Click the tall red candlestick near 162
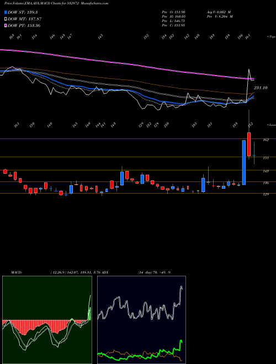This screenshot has width=276, height=364. [249, 144]
